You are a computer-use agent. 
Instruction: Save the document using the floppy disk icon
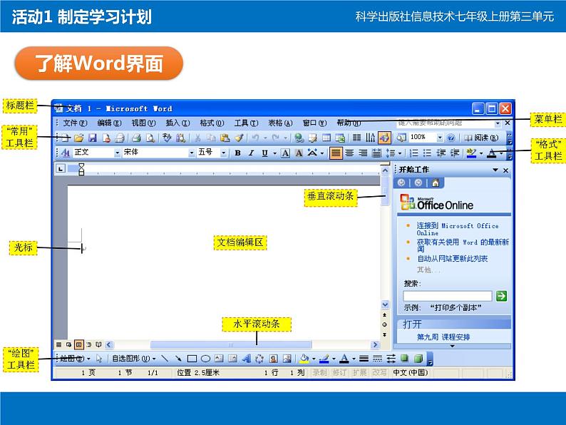pos(93,138)
